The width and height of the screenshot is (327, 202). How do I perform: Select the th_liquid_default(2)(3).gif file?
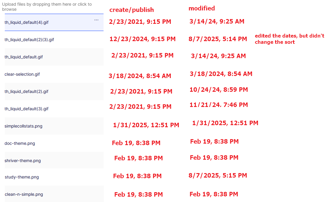coord(29,40)
